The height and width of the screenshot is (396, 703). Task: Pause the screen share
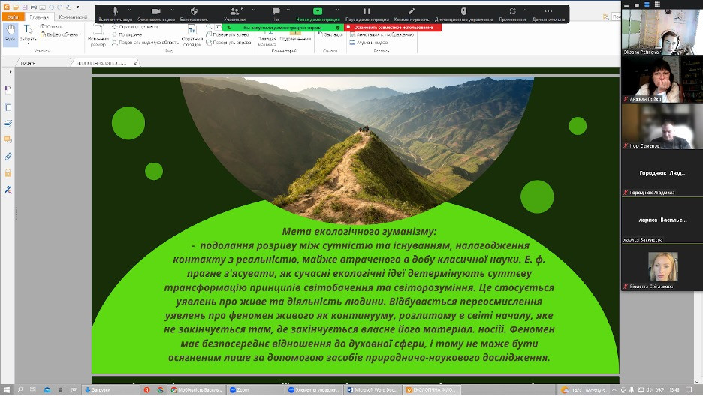367,12
